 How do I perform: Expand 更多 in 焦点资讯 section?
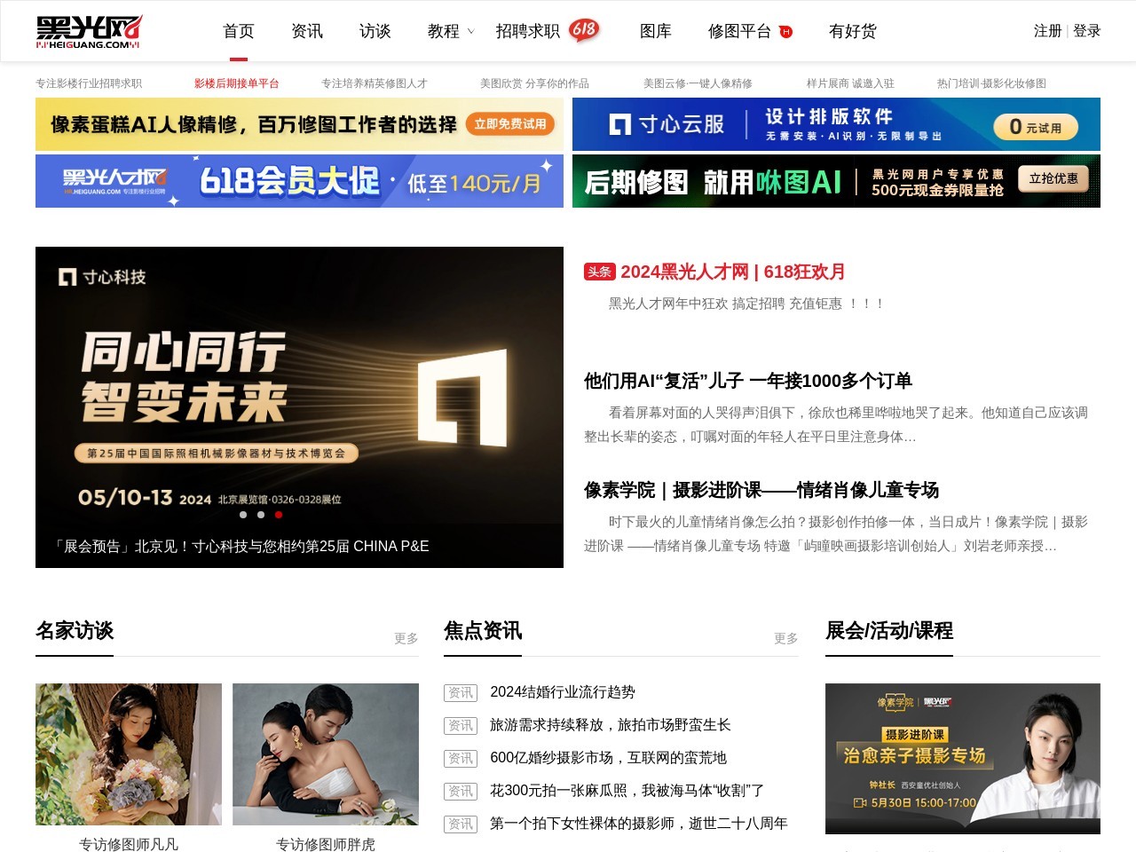[x=785, y=638]
